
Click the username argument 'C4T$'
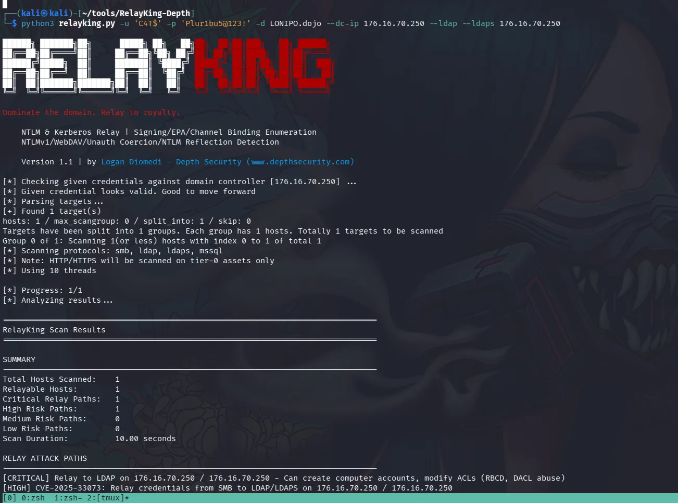click(x=148, y=23)
